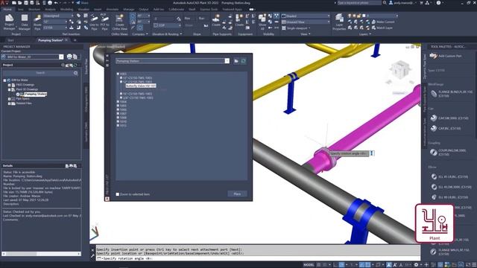
Task: Expand line group 1005 in the dialog tree
Action: (118, 106)
